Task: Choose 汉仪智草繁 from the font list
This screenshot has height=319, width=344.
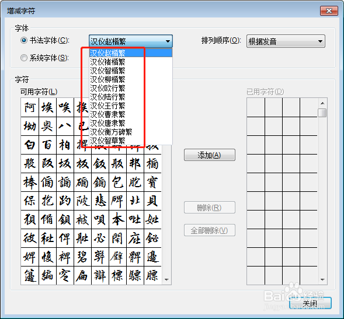Action: pos(131,141)
